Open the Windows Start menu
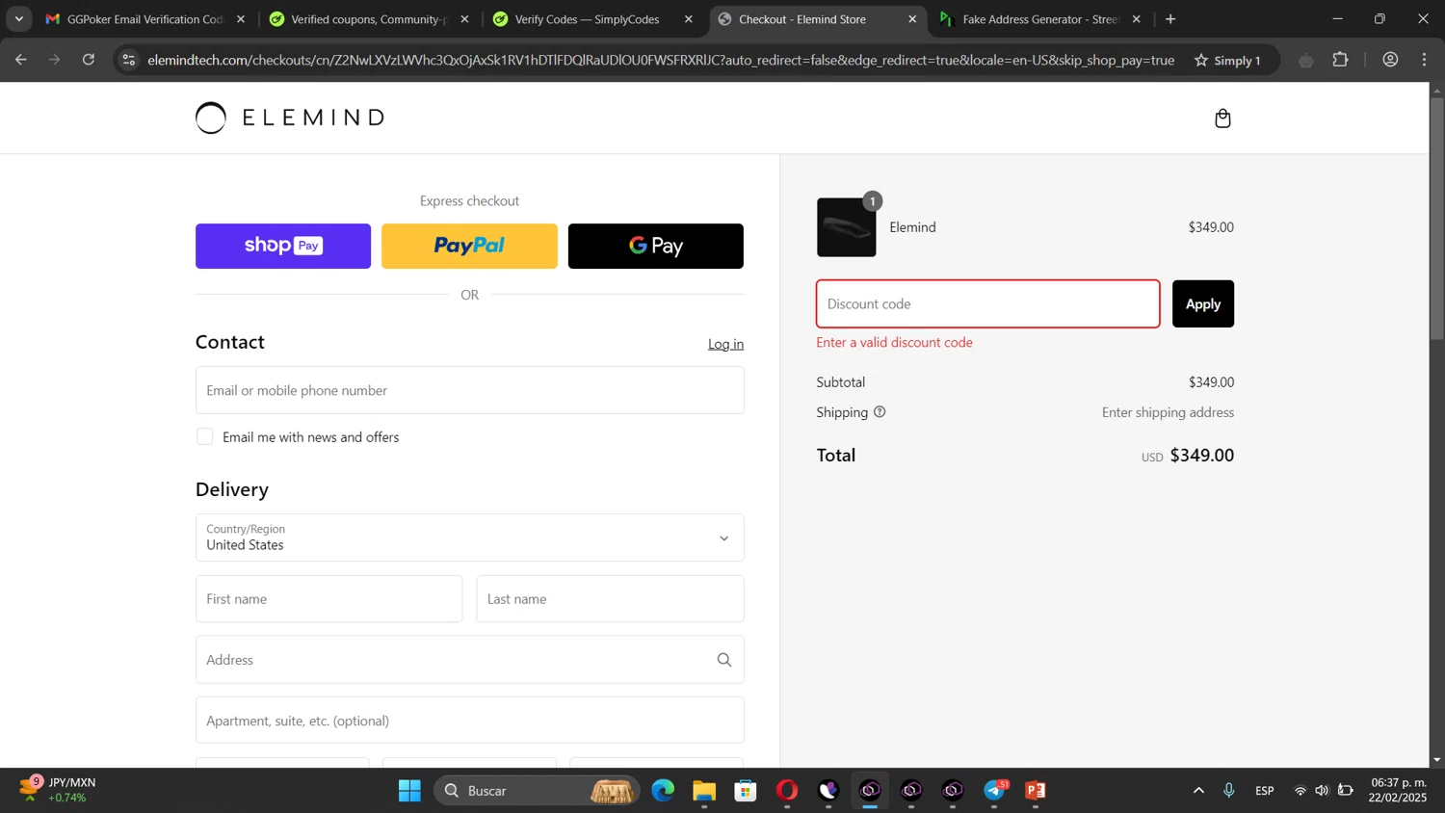 click(x=409, y=791)
